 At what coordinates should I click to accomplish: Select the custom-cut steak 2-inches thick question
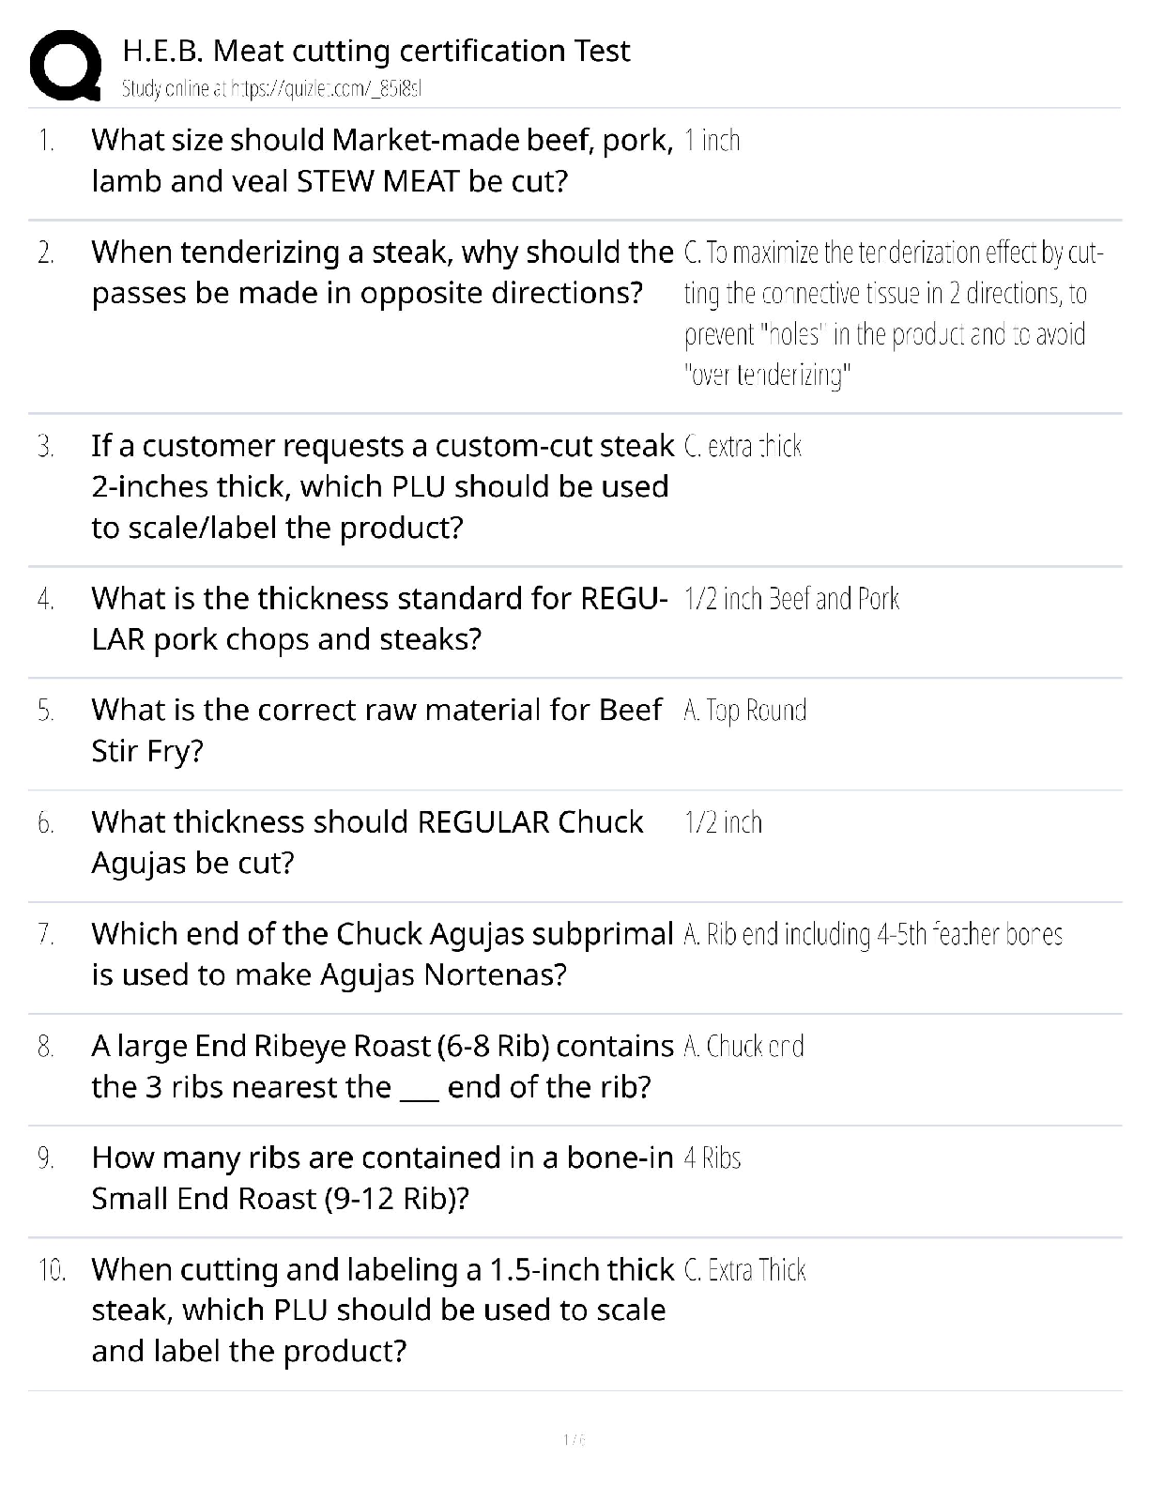click(381, 486)
